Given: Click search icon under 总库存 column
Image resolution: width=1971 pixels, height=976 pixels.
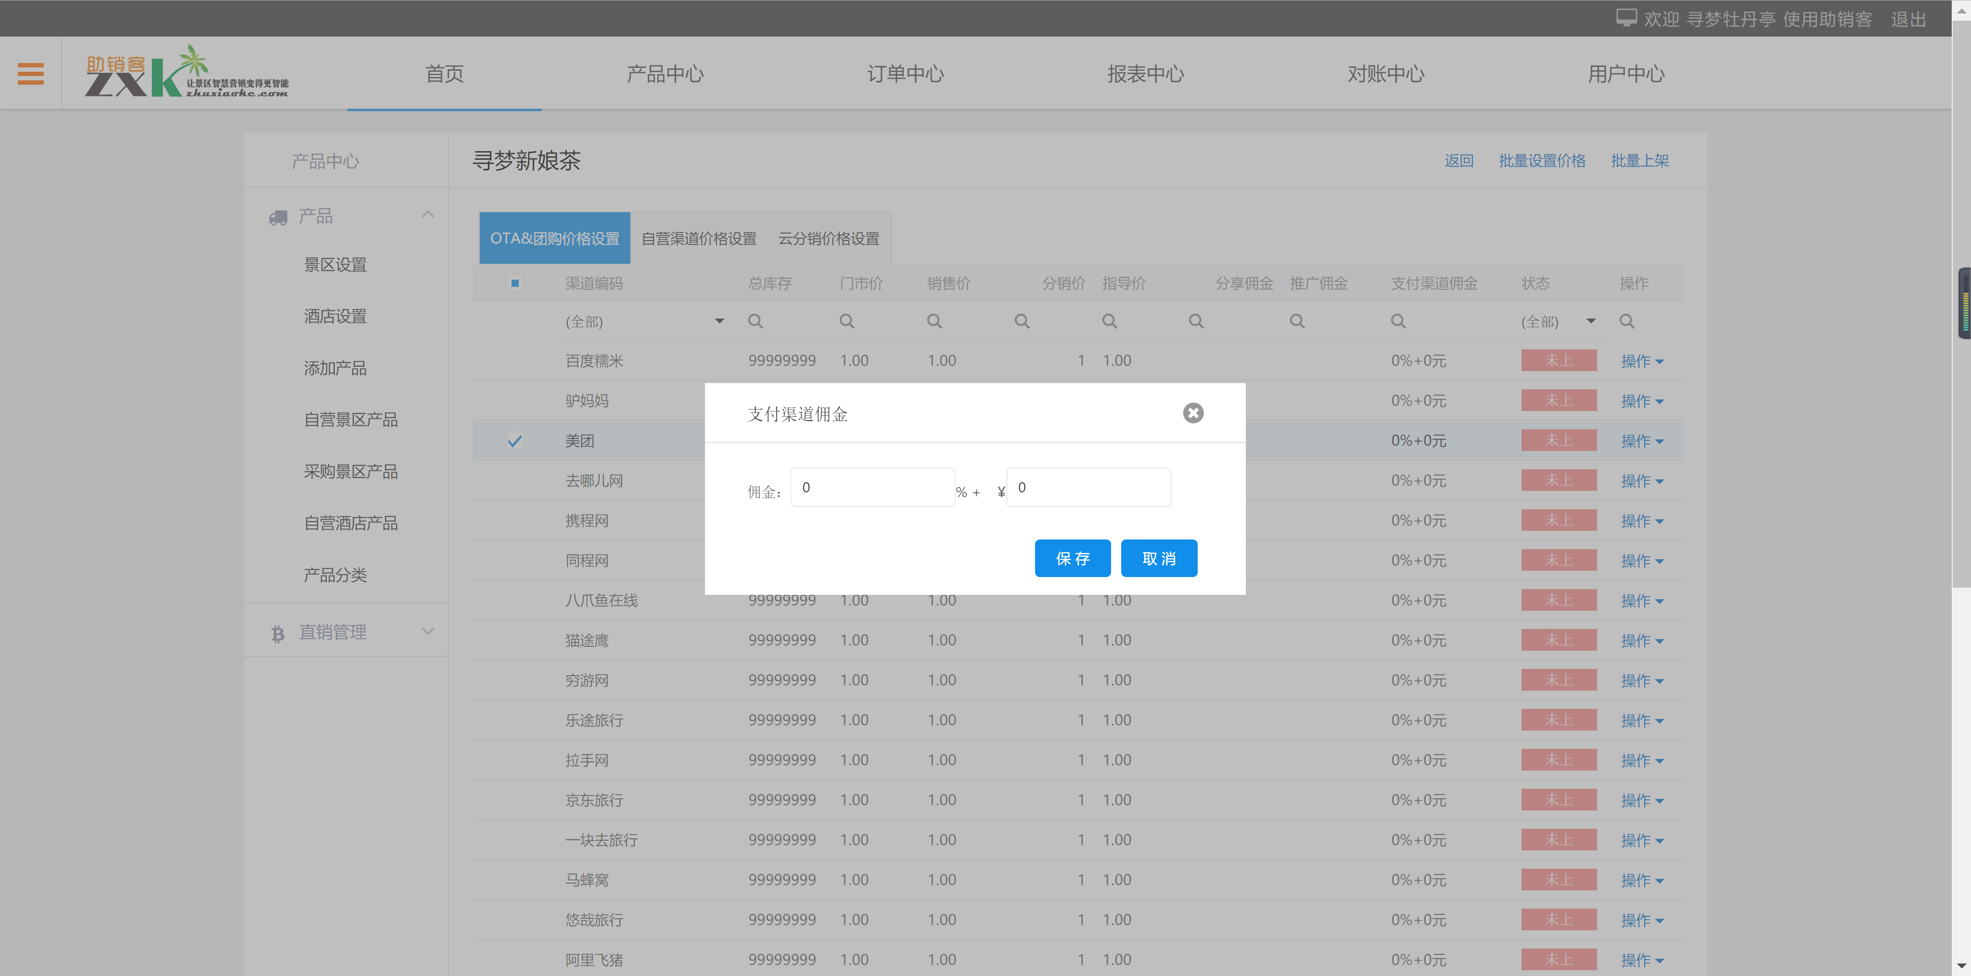Looking at the screenshot, I should [x=755, y=321].
